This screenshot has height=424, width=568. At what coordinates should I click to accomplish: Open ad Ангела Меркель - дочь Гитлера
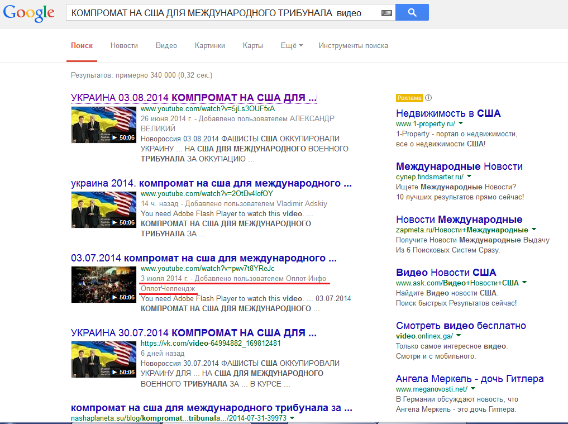point(470,379)
